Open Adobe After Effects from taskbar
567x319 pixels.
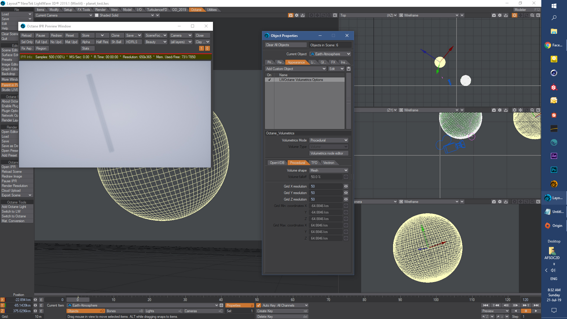(554, 156)
